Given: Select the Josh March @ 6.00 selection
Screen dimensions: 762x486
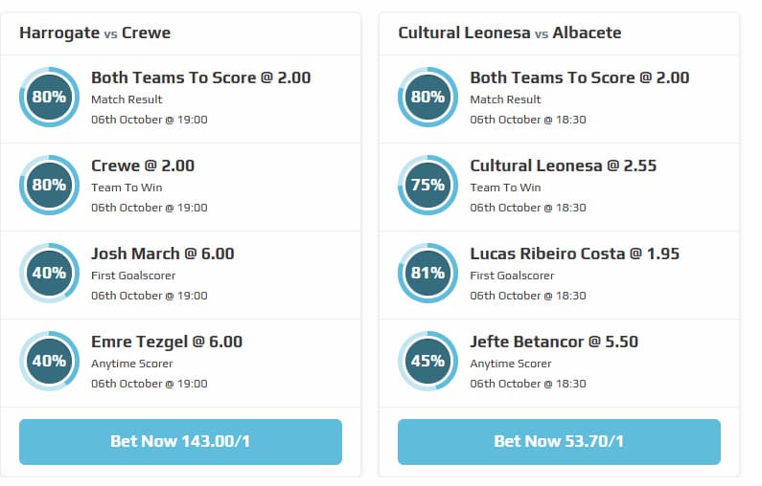Looking at the screenshot, I should tap(162, 254).
